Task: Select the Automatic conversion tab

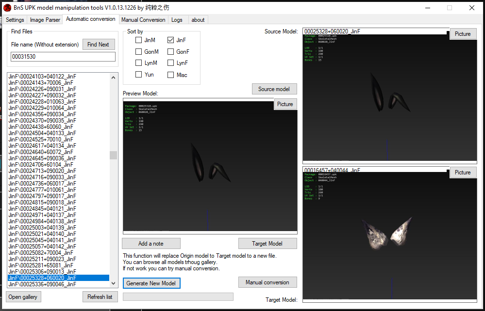Action: tap(91, 19)
